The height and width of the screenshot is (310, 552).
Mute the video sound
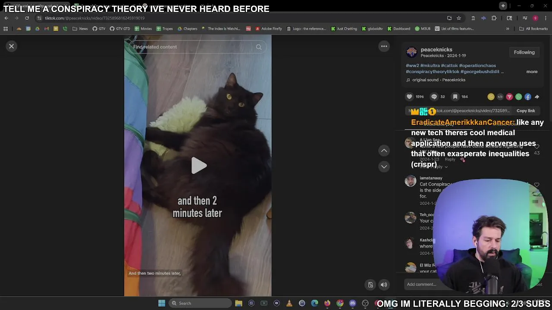[384, 285]
